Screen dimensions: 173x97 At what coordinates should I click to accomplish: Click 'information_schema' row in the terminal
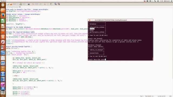click(97, 27)
